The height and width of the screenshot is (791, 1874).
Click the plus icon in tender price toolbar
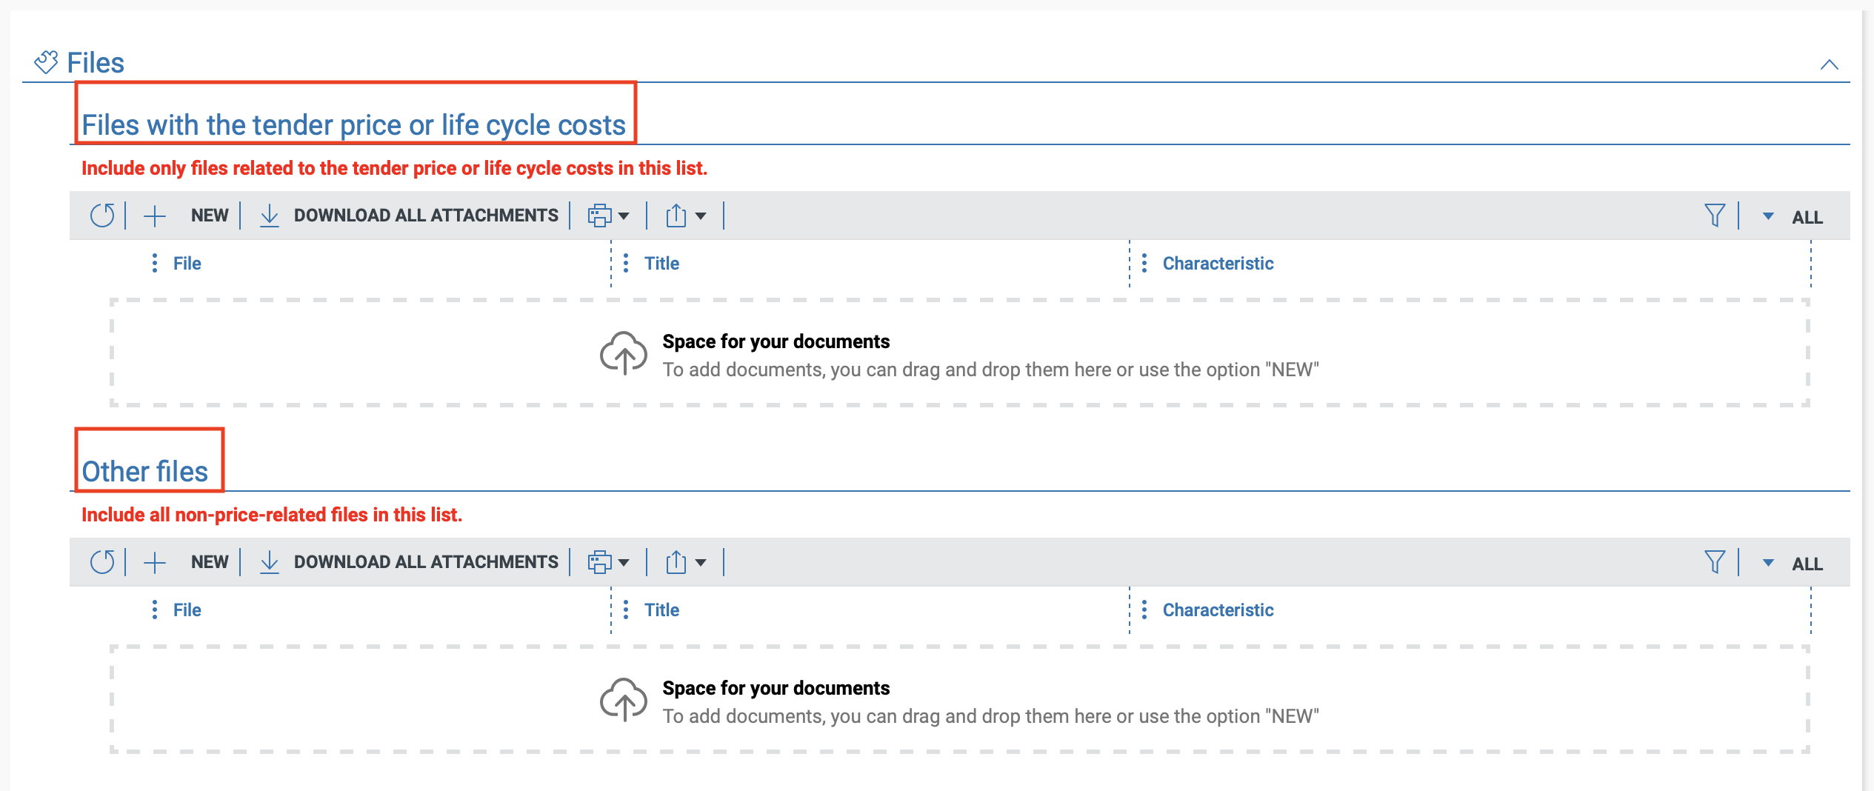pyautogui.click(x=154, y=216)
